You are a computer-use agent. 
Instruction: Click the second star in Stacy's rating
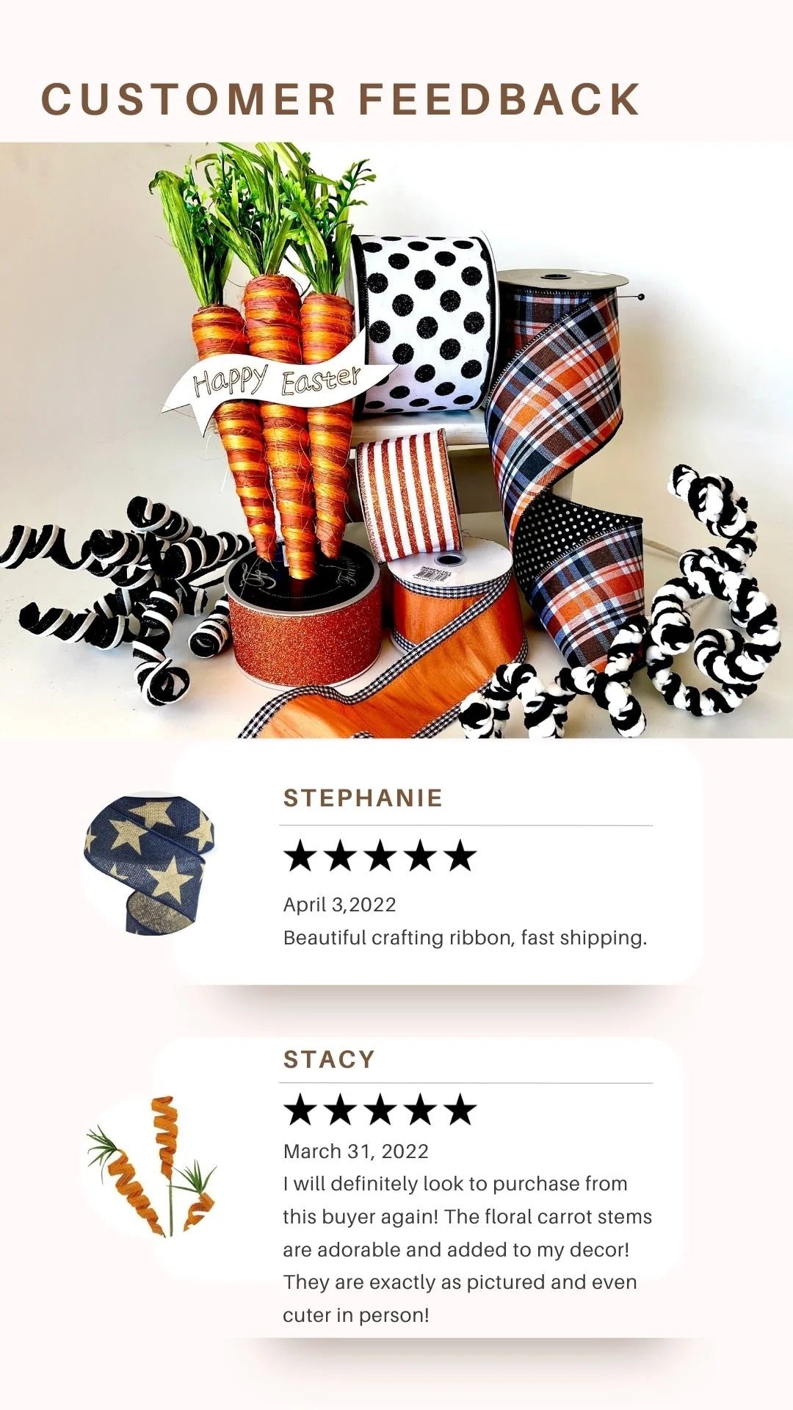[x=340, y=1110]
